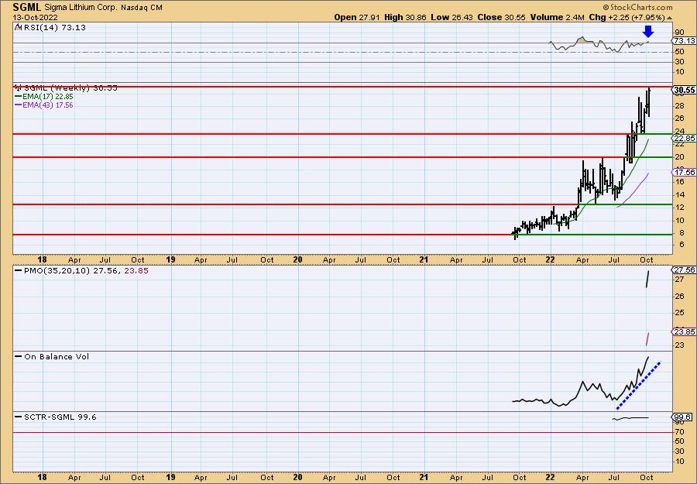Click the Volume 2.4M value
Screen dimensions: 697x484
point(557,17)
